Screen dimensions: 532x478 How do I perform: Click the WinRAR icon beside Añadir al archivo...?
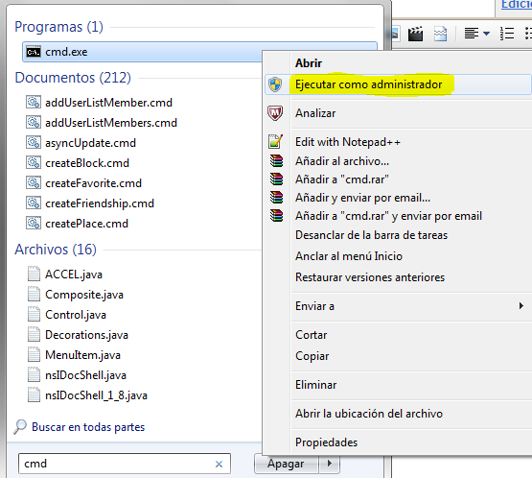point(276,160)
